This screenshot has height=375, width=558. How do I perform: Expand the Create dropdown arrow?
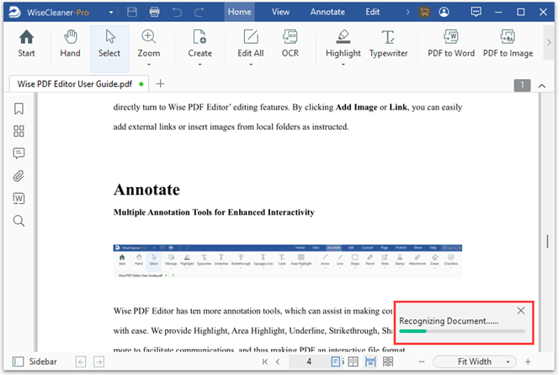point(199,65)
